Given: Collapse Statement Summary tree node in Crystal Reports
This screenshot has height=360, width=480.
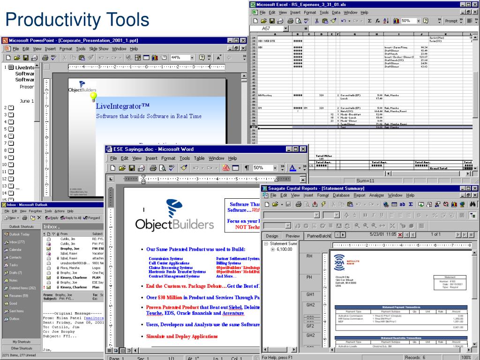Looking at the screenshot, I should [266, 244].
